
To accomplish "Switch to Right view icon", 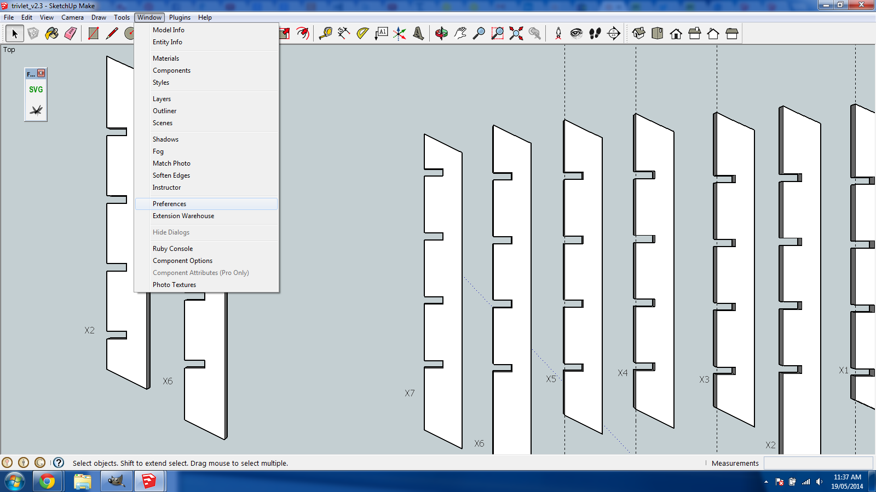I will (x=695, y=34).
